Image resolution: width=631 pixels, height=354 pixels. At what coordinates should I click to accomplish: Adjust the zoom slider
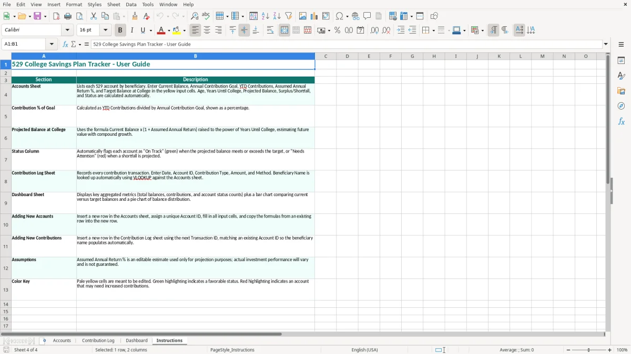click(589, 350)
